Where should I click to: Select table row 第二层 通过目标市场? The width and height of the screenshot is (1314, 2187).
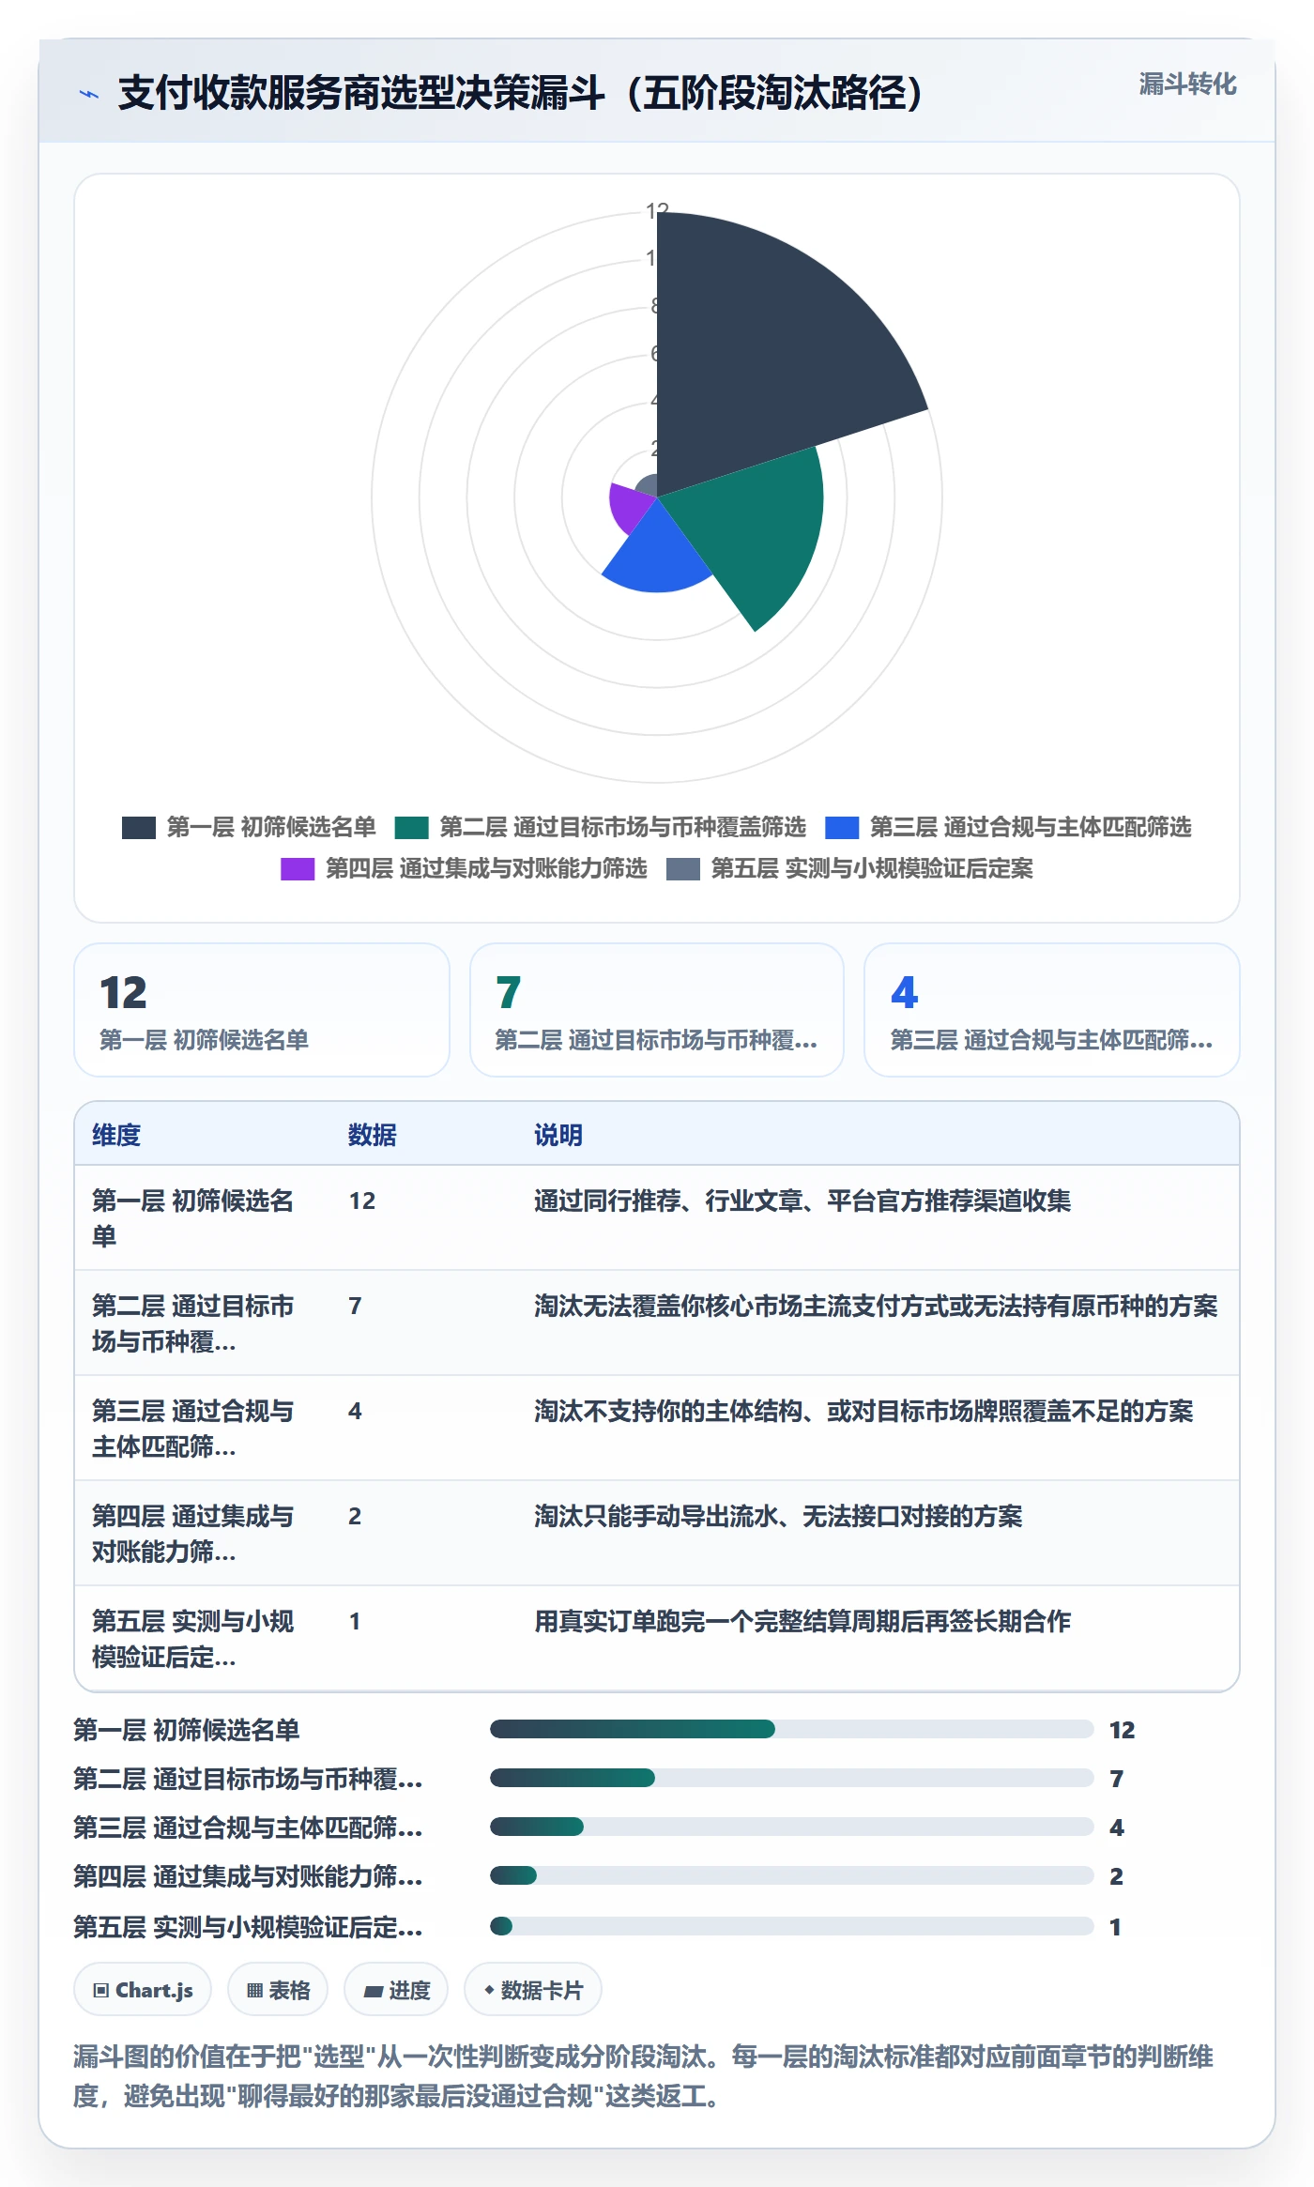(657, 1323)
